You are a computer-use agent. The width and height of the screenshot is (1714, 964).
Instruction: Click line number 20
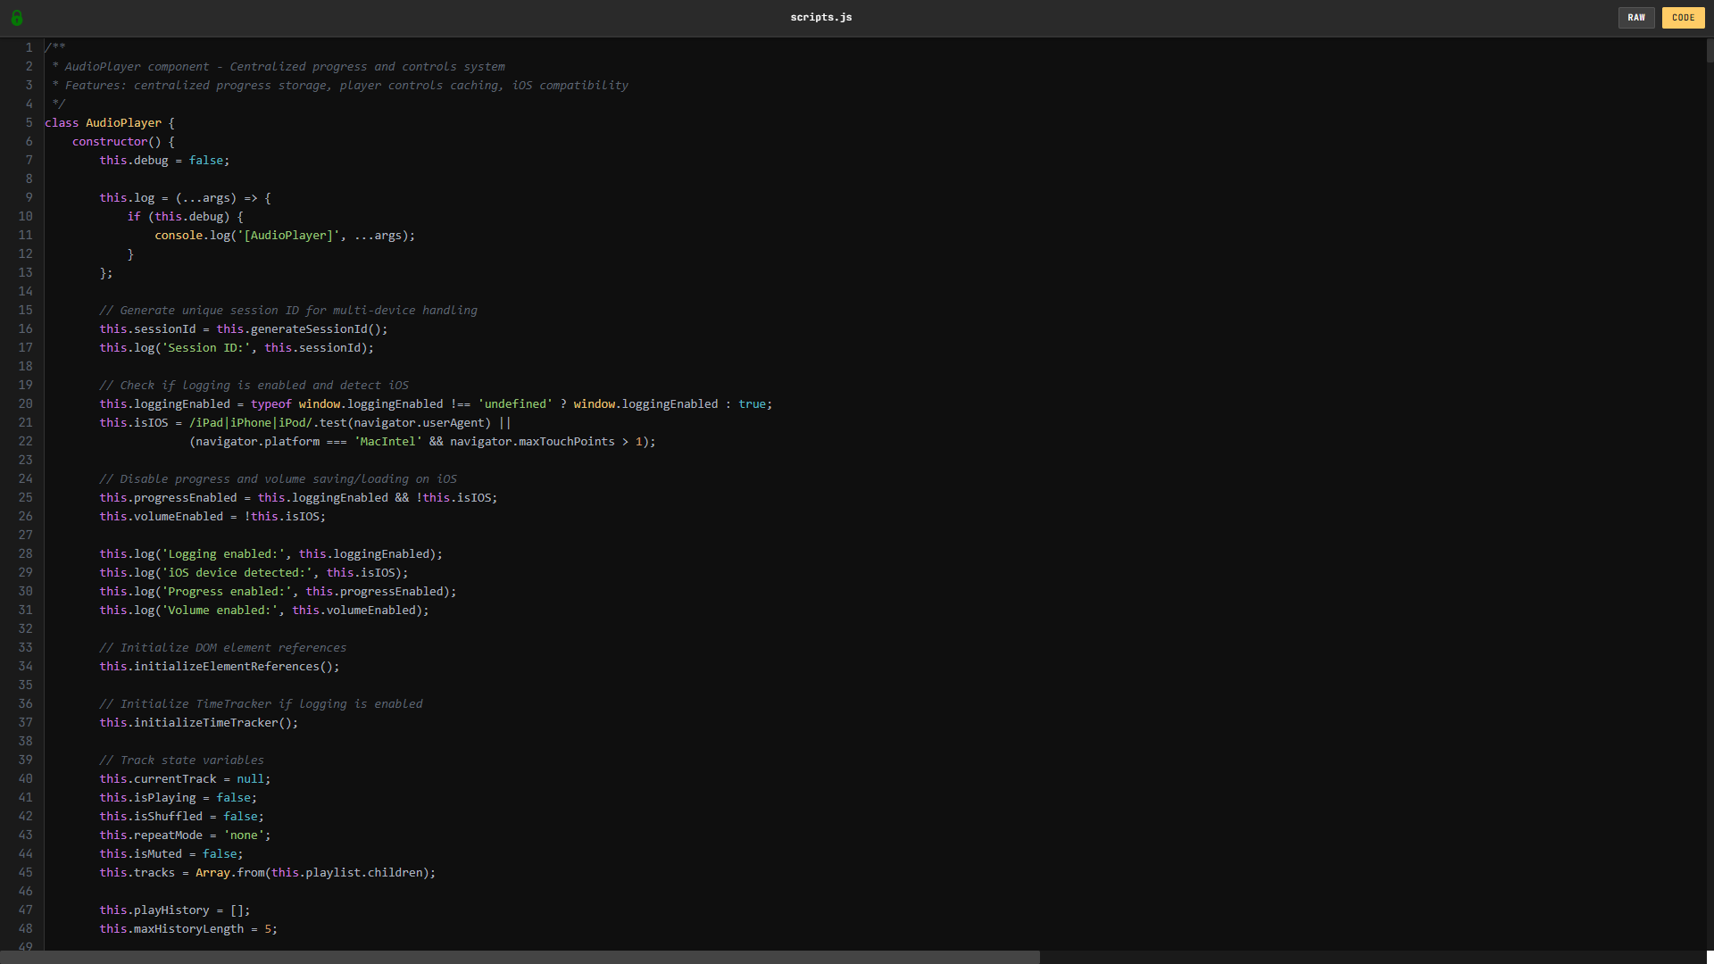point(25,403)
